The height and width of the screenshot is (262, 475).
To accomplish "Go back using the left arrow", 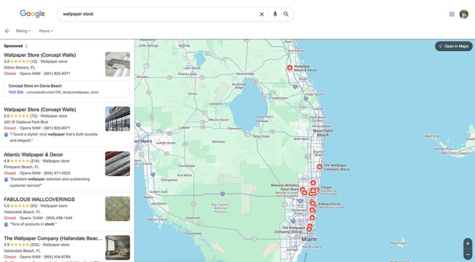I will [7, 31].
